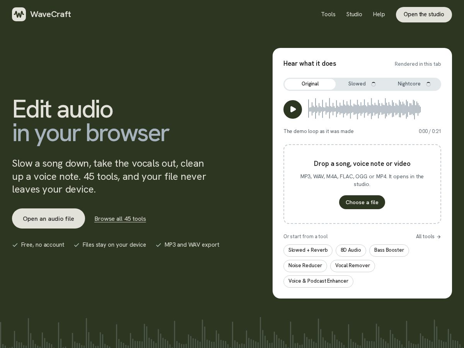Open the Help page

pos(379,14)
